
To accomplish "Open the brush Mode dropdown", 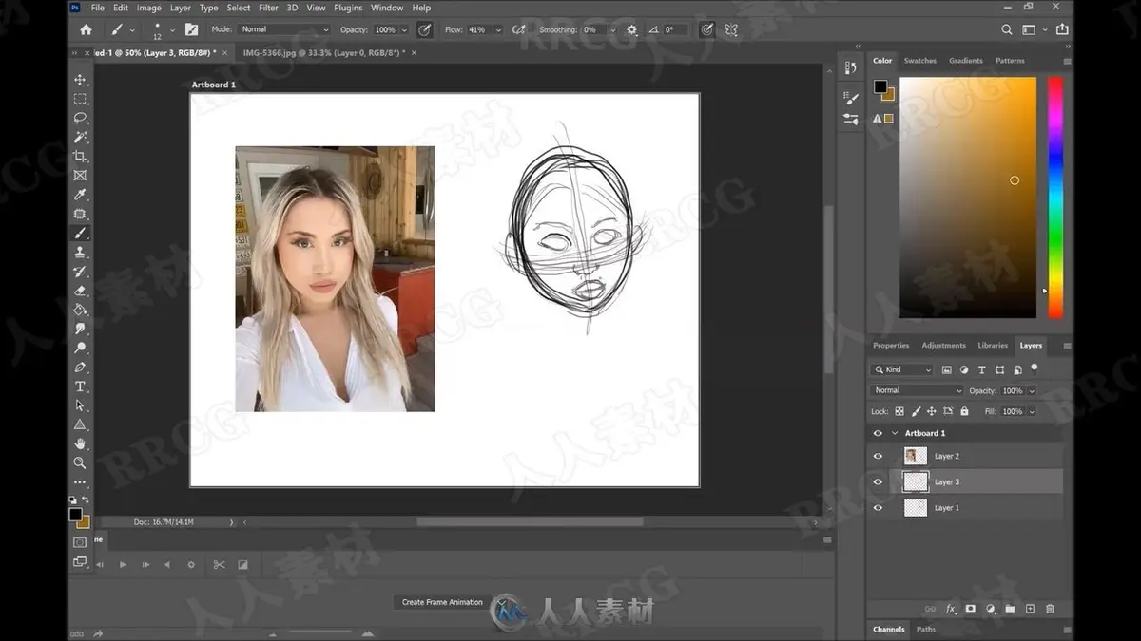I will point(284,29).
